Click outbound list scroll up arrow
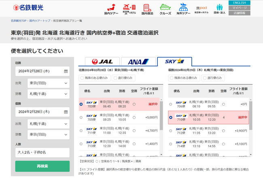Screen dimensions: 263x184 (161, 100)
